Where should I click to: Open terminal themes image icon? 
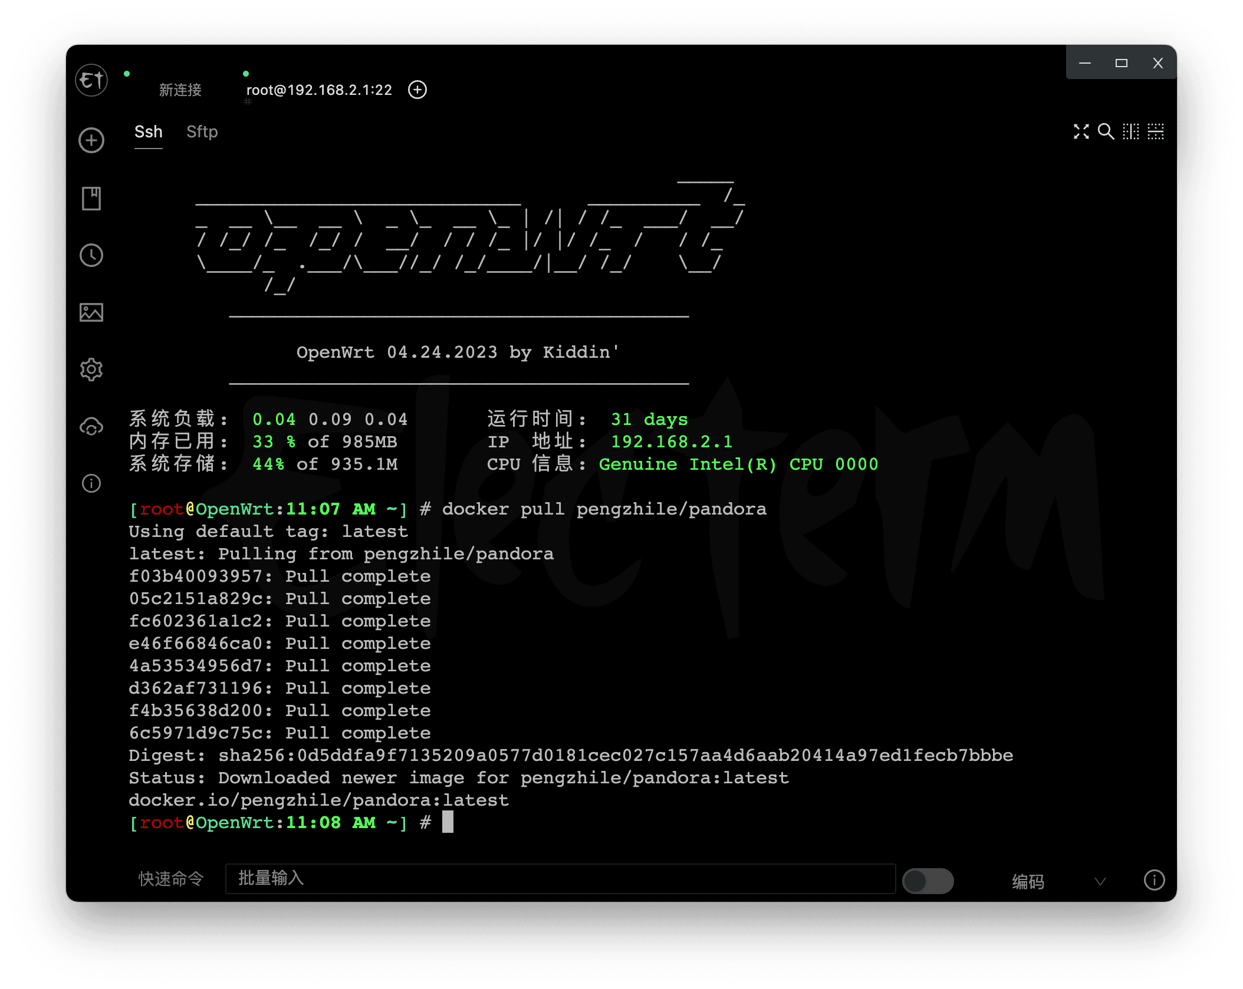coord(91,312)
